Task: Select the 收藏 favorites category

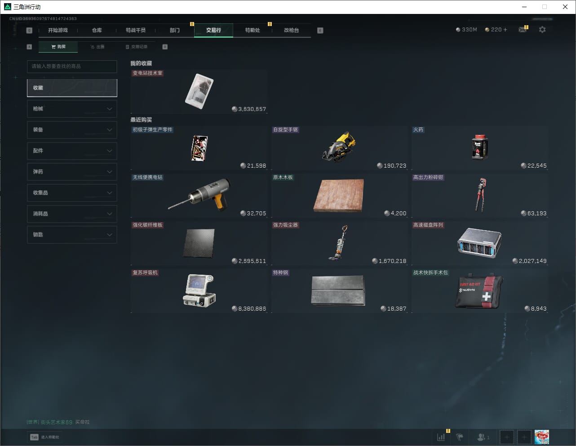Action: coord(72,88)
